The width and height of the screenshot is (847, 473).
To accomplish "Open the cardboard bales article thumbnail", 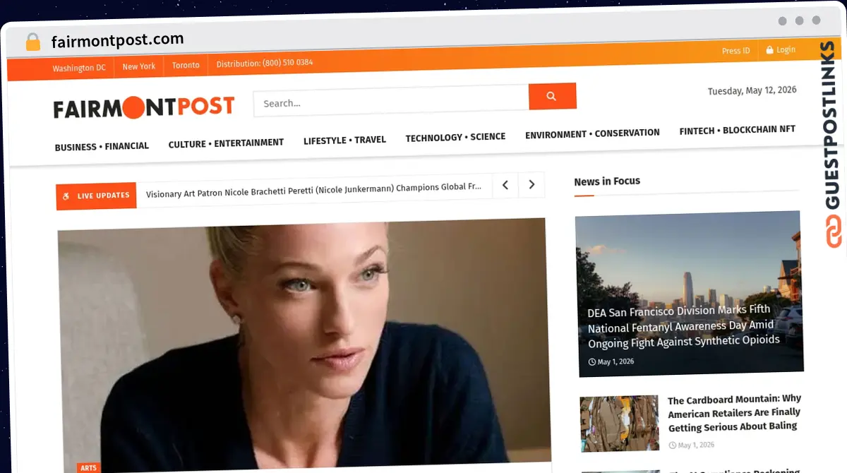I will (619, 424).
